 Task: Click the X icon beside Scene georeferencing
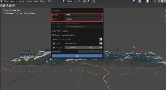tap(101, 39)
